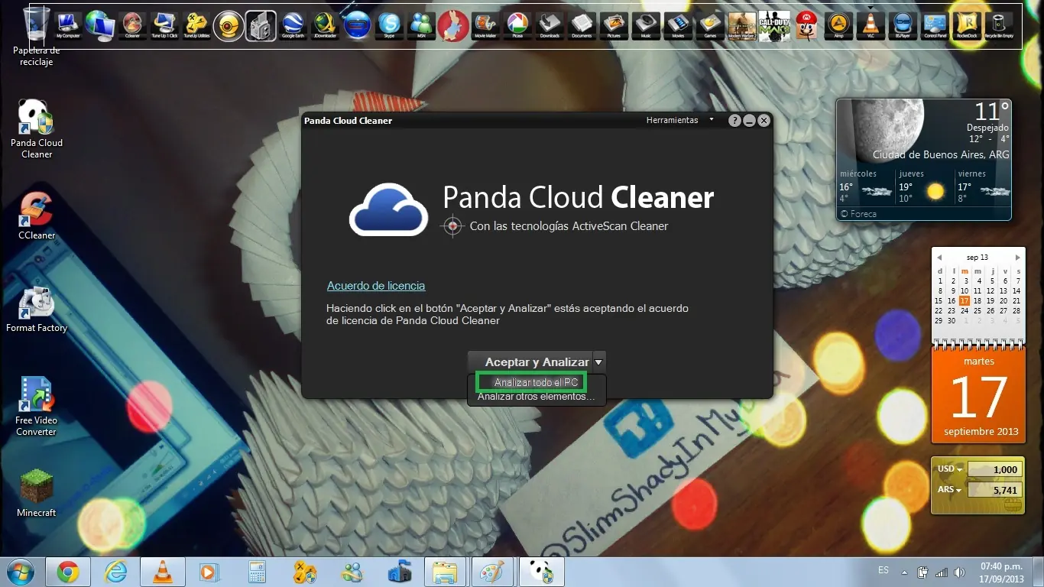Click the ARS amount field 5,741
Viewport: 1044px width, 587px height.
994,490
